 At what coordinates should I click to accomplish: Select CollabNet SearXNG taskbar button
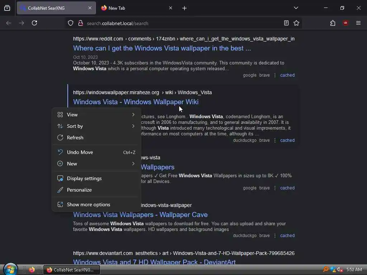click(x=72, y=270)
